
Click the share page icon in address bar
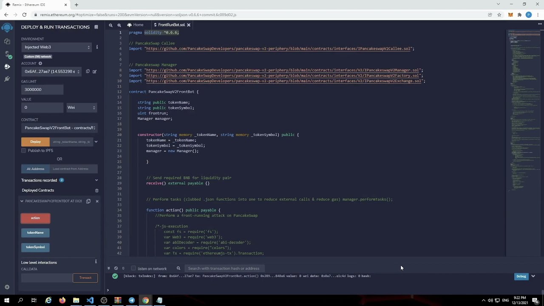[x=490, y=14]
